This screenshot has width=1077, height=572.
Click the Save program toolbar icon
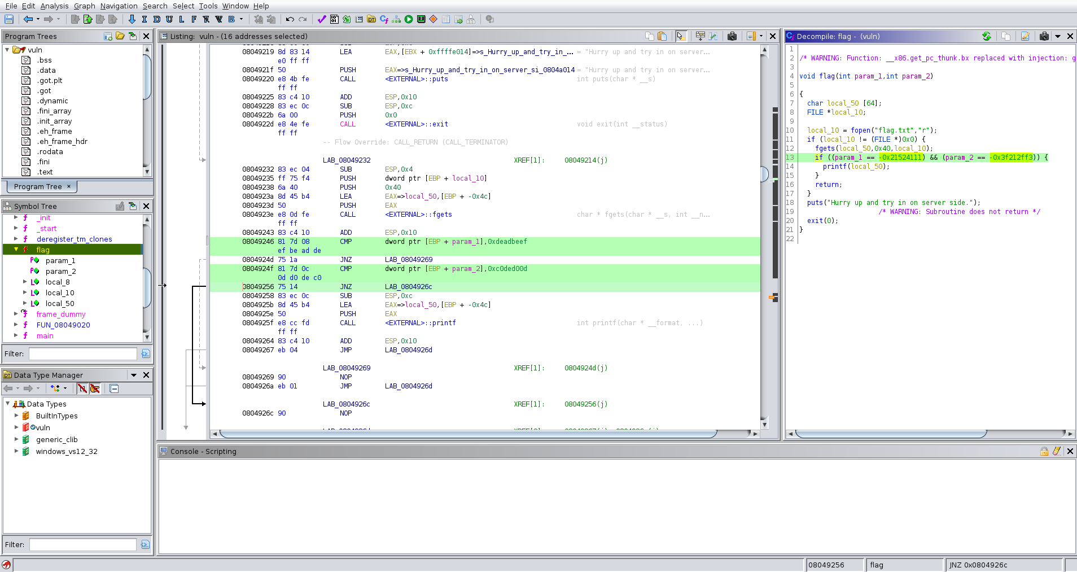[9, 19]
